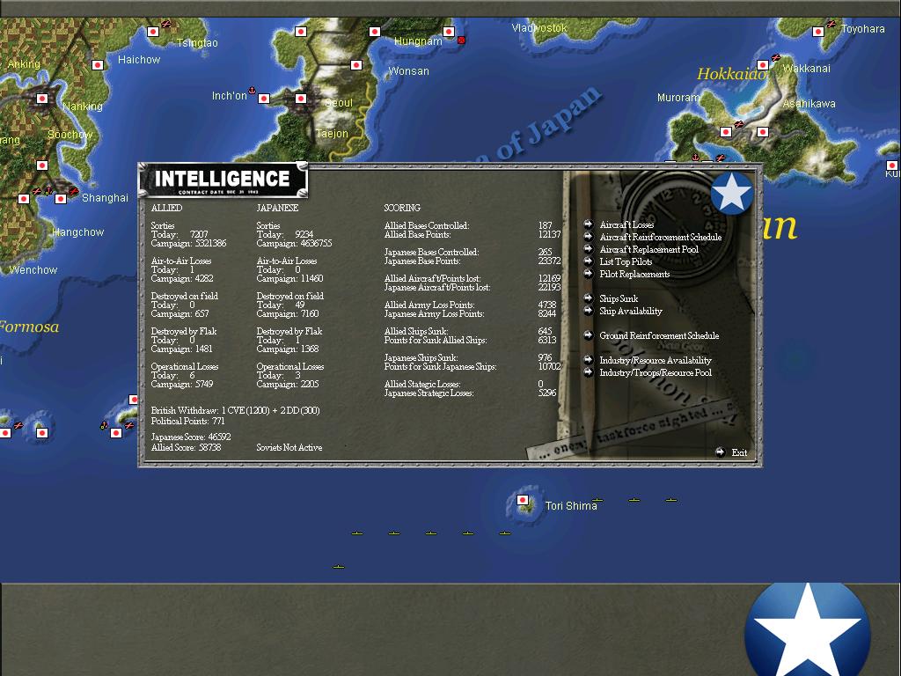Click Soviets Not Active status text
This screenshot has width=901, height=676.
click(289, 447)
